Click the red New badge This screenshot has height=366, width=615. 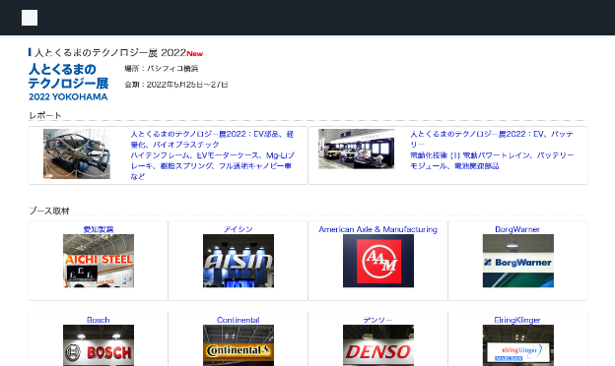point(195,54)
